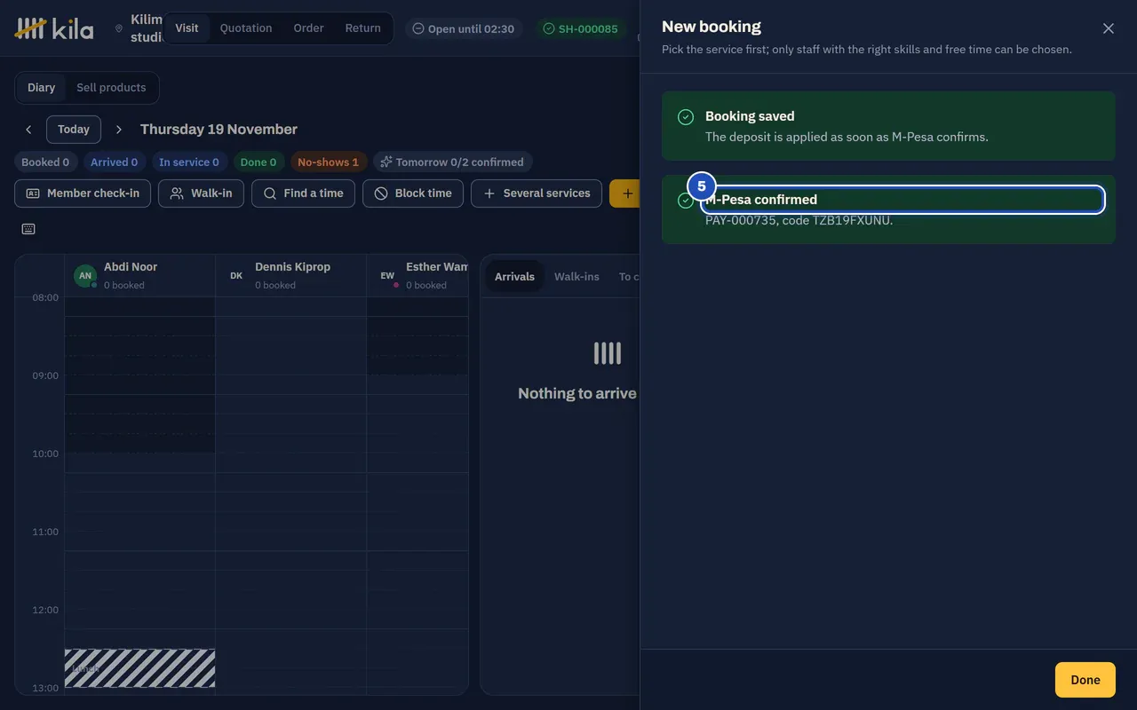Switch to the Diary view
This screenshot has width=1137, height=710.
(41, 88)
